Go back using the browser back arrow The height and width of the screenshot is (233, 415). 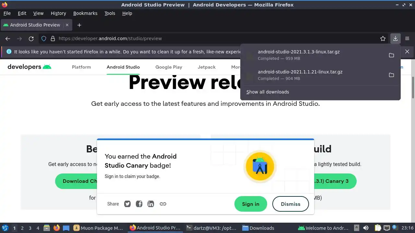(x=8, y=39)
